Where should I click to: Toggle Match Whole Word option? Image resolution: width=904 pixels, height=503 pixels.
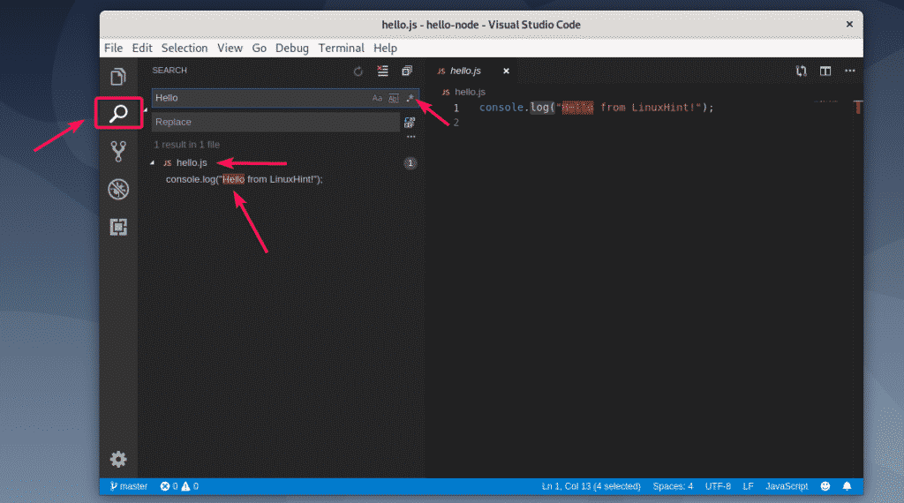pyautogui.click(x=394, y=98)
